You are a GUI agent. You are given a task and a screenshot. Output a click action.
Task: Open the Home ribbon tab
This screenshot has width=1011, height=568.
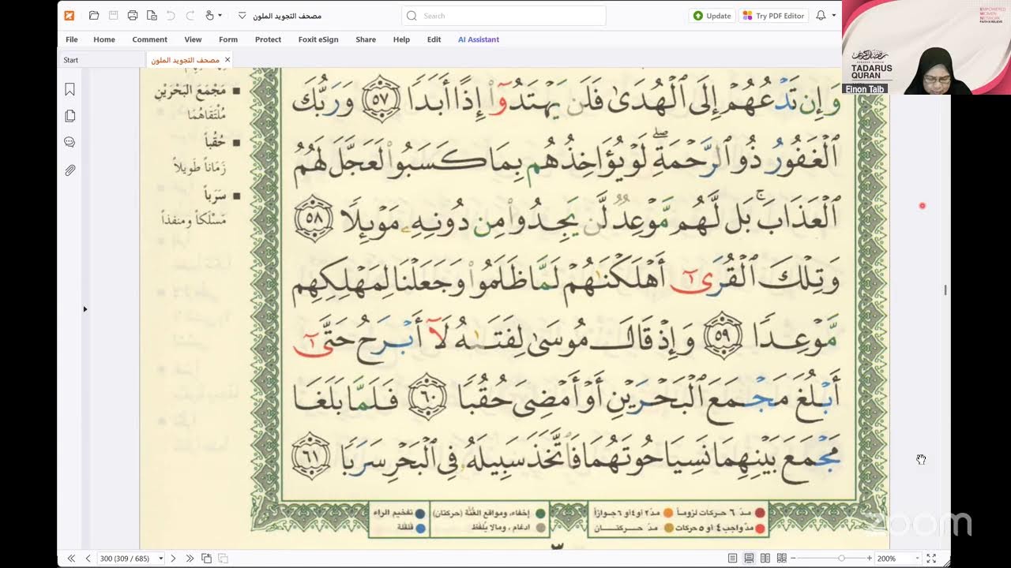[x=104, y=39]
